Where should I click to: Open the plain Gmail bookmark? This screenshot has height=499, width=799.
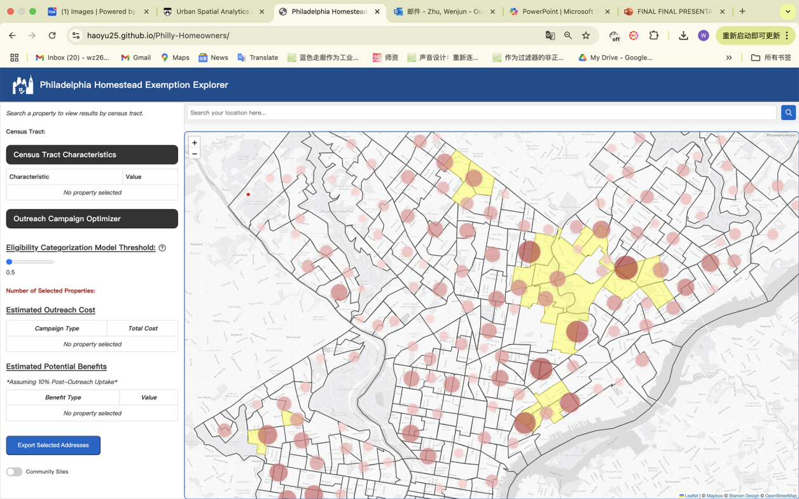click(x=135, y=57)
